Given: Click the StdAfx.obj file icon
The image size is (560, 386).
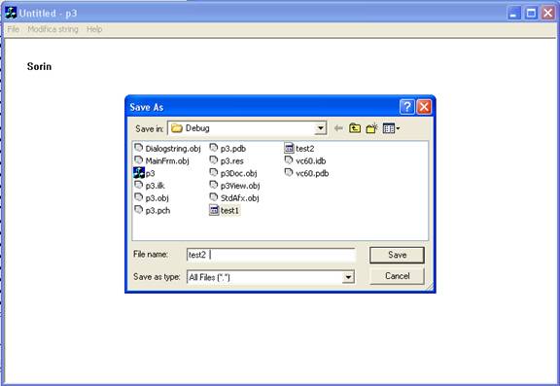Looking at the screenshot, I should tap(214, 197).
